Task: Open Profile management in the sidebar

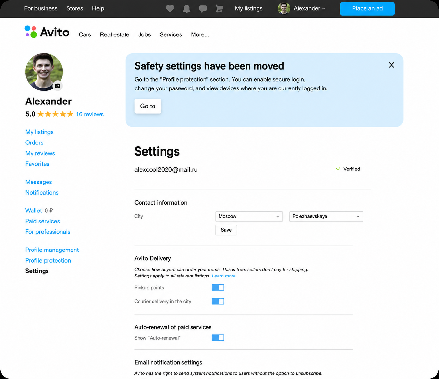Action: click(52, 250)
